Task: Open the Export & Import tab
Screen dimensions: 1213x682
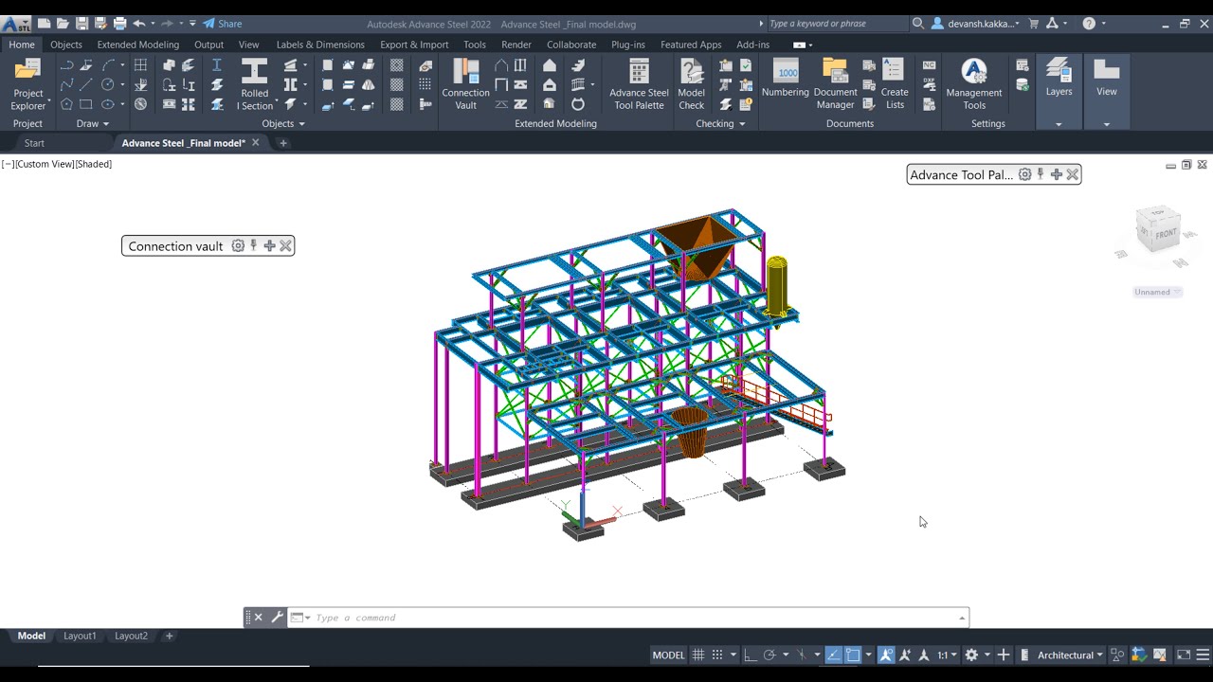Action: tap(414, 45)
